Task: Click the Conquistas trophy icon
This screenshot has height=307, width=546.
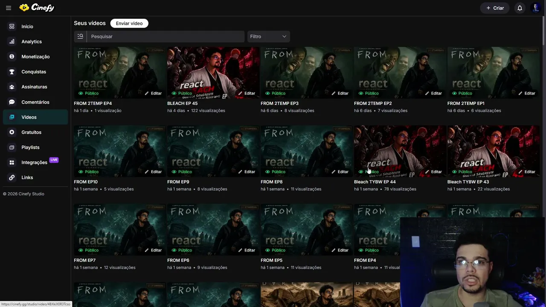Action: click(12, 72)
